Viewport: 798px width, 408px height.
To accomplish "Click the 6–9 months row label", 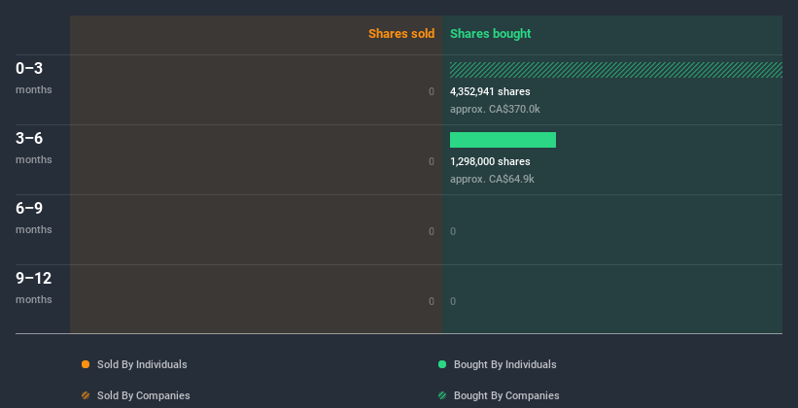I will [34, 218].
